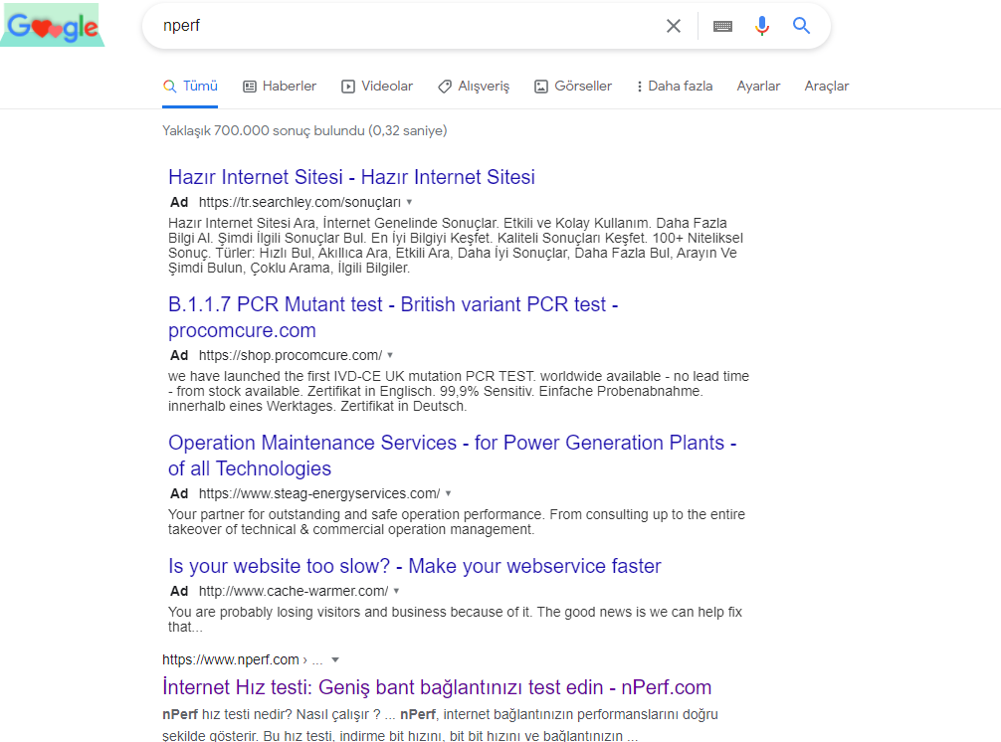Screen dimensions: 1001x742
Task: Expand arrow beside tr.searchley.com URL
Action: coord(409,202)
